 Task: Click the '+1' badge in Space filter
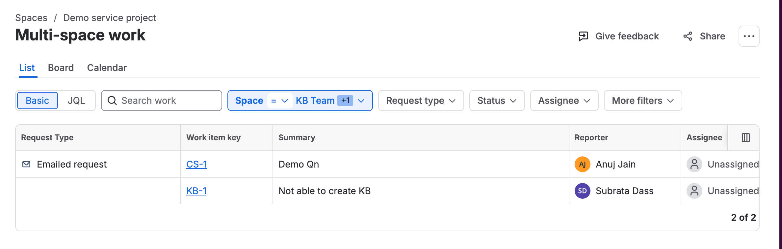point(345,101)
